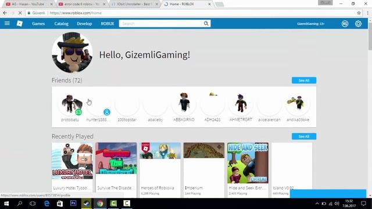Switch to the error code 6 roblox tab
Image resolution: width=372 pixels, height=209 pixels.
pos(82,4)
